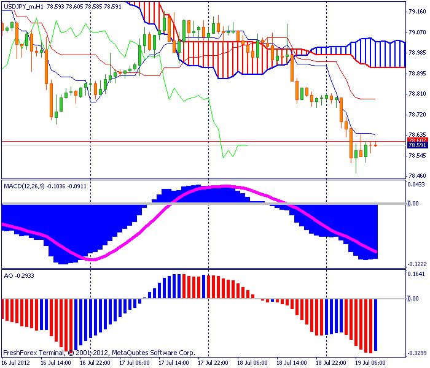Click the FreshForex Terminal copyright text
Image resolution: width=430 pixels, height=368 pixels.
point(99,353)
